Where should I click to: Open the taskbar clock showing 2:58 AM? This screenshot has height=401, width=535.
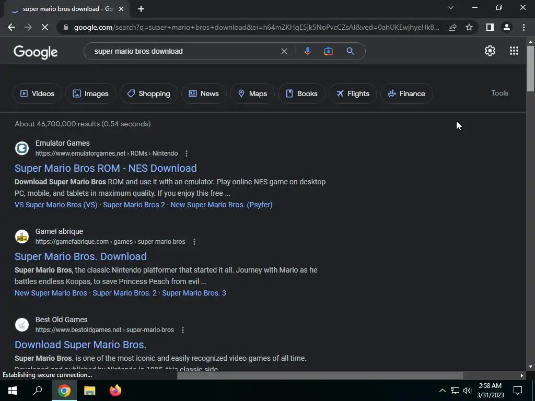coord(490,391)
